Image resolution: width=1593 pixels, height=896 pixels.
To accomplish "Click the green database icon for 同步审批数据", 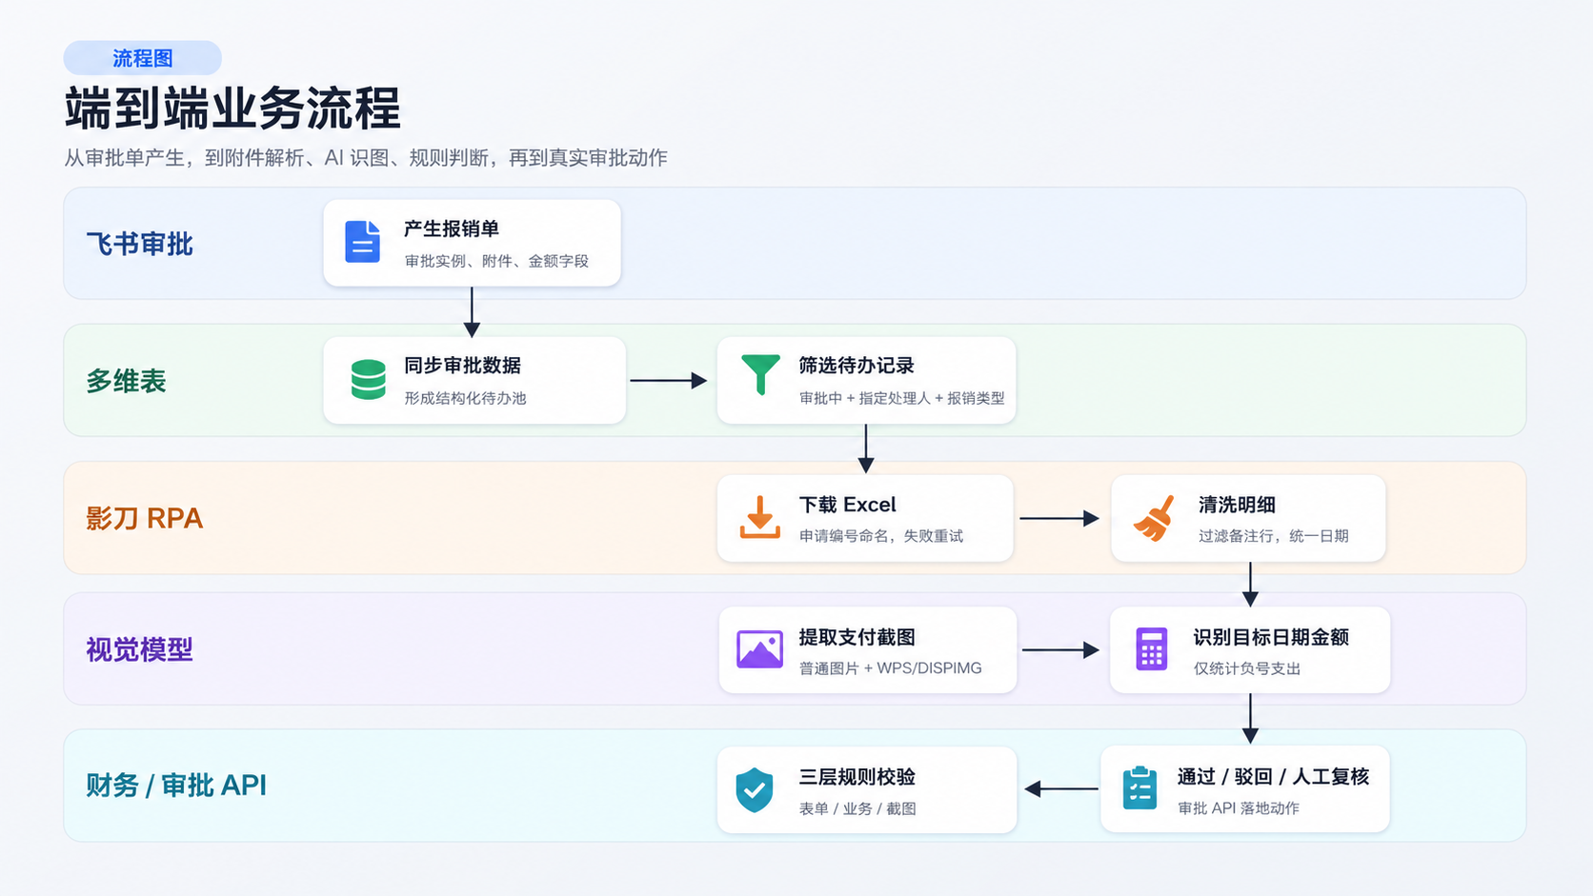I will point(368,379).
